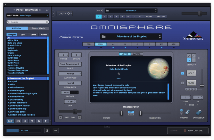The width and height of the screenshot is (214, 140).
Task: Select the flat velocity curve
Action: tap(193, 60)
